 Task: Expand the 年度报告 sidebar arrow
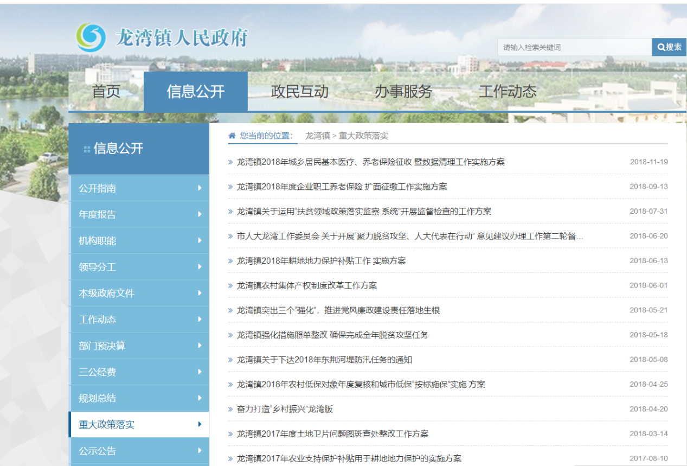(x=200, y=214)
